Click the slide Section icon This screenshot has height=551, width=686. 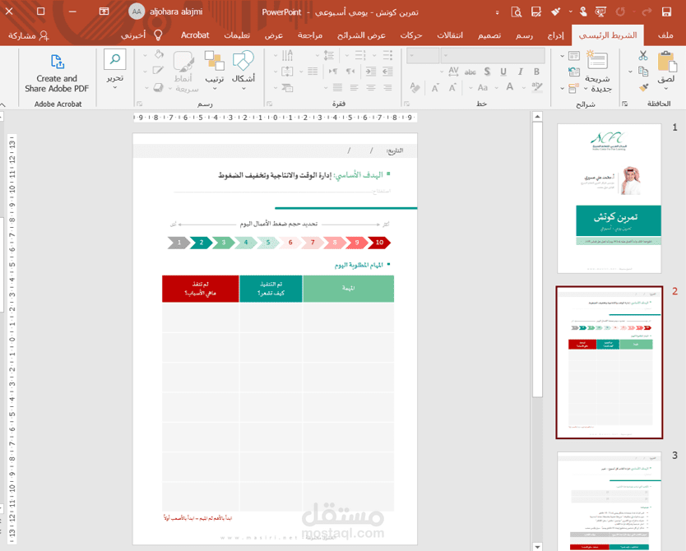(573, 88)
